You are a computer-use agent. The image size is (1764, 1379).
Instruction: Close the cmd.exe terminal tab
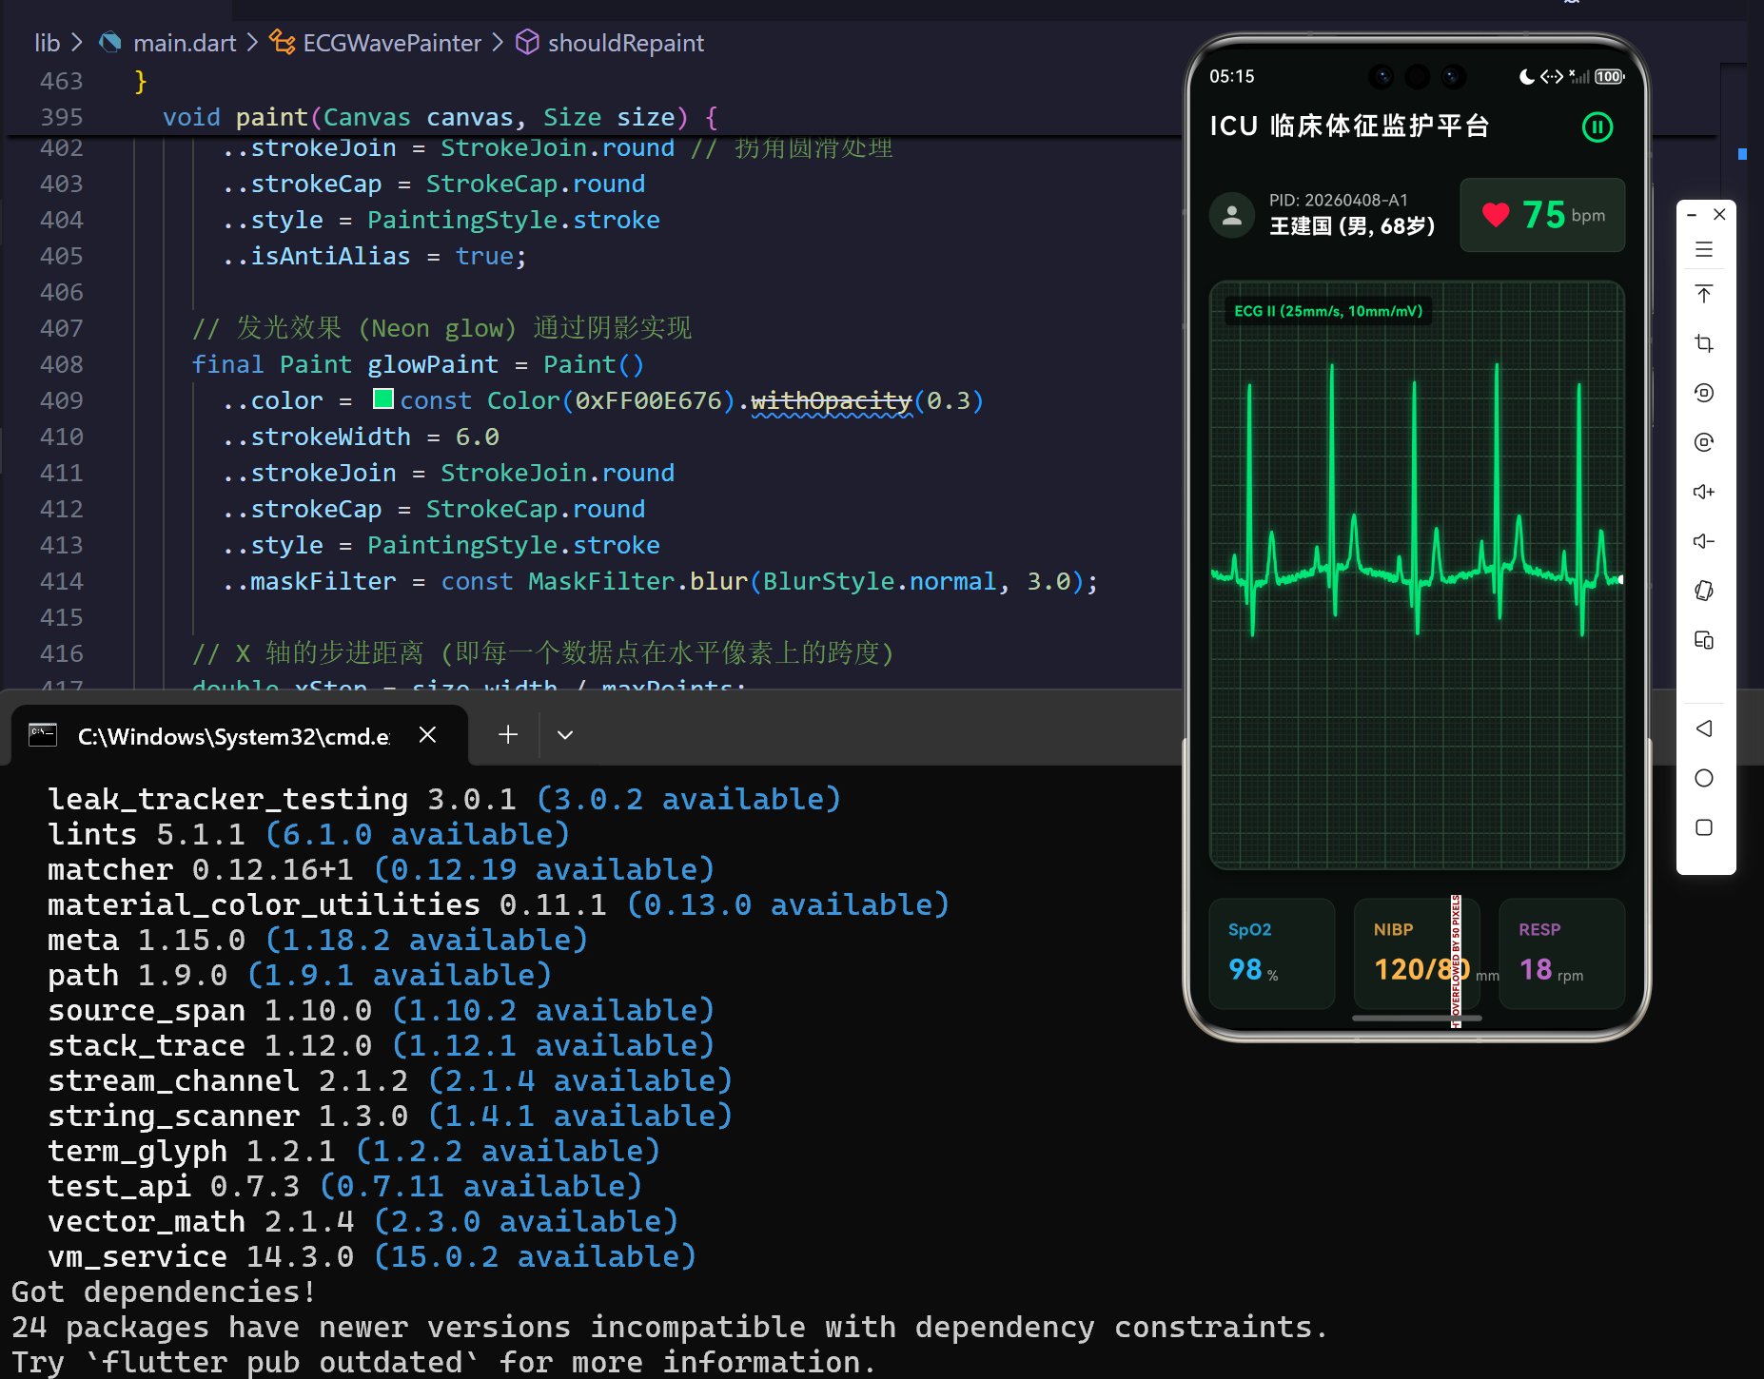point(428,734)
